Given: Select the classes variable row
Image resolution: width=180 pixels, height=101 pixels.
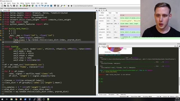Looking at the screenshot, I should pos(119,21).
